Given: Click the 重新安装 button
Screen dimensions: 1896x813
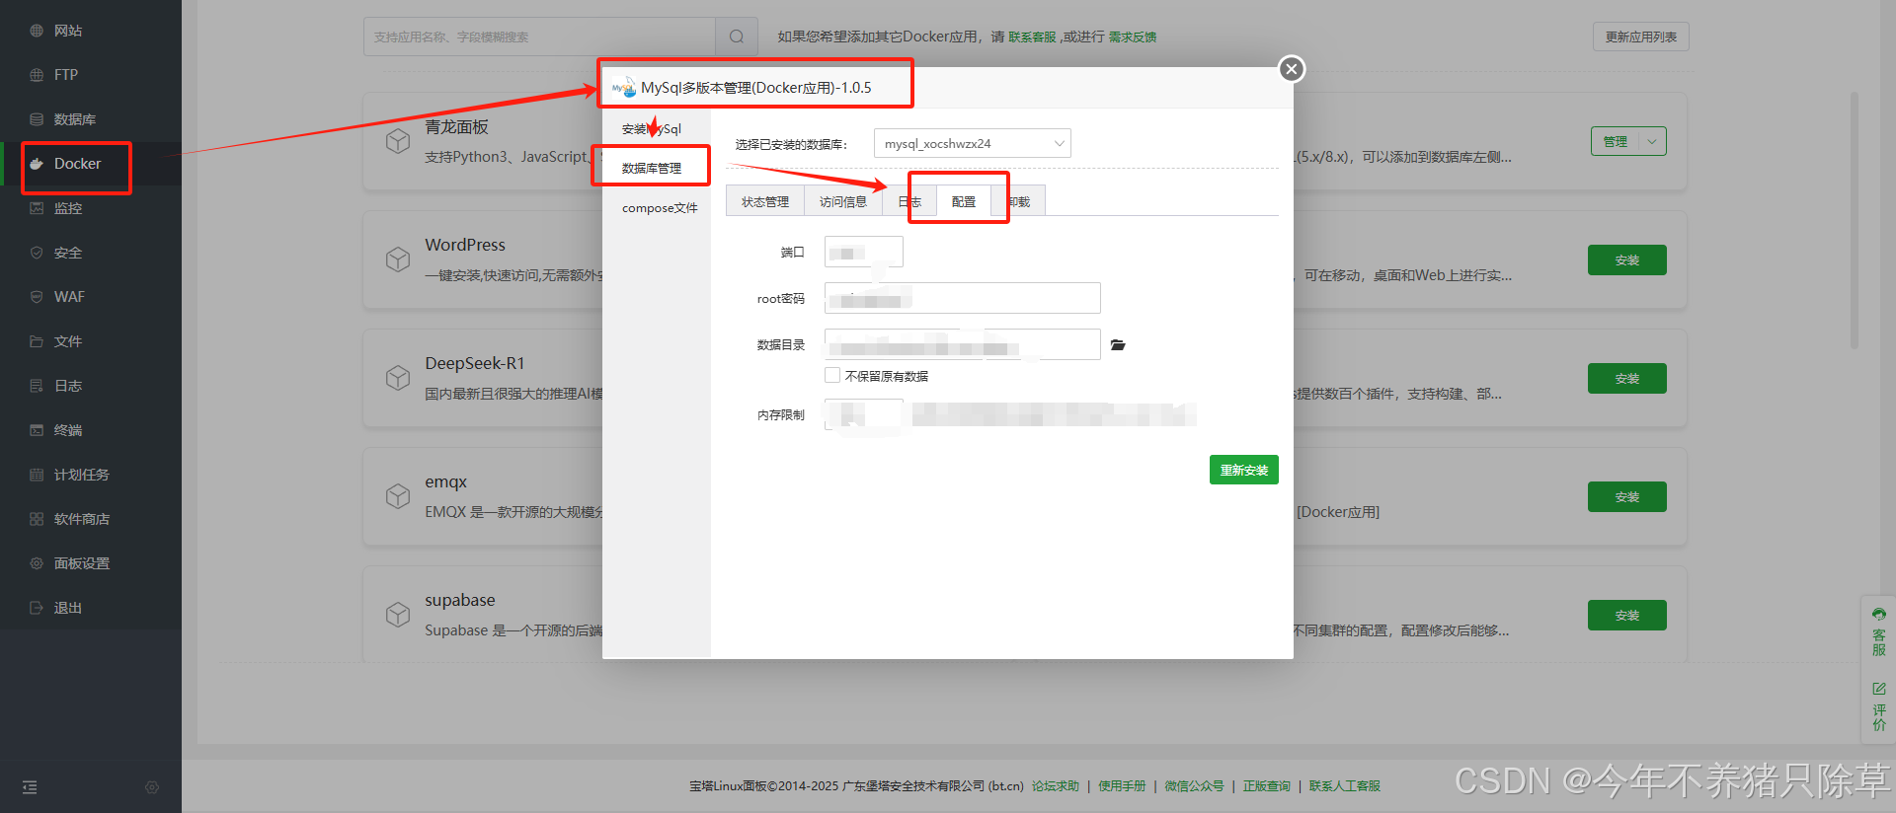Looking at the screenshot, I should pos(1244,470).
